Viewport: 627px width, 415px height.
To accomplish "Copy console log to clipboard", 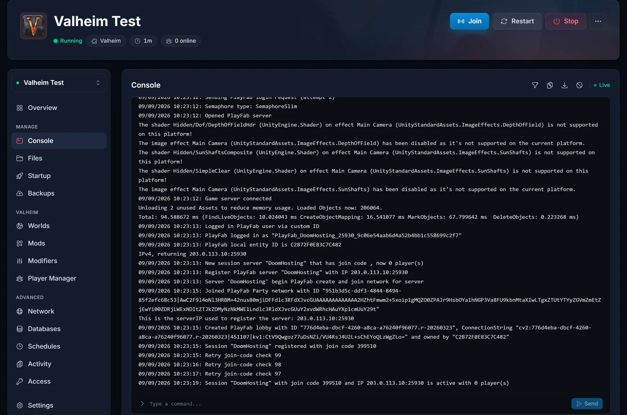I will (x=550, y=85).
